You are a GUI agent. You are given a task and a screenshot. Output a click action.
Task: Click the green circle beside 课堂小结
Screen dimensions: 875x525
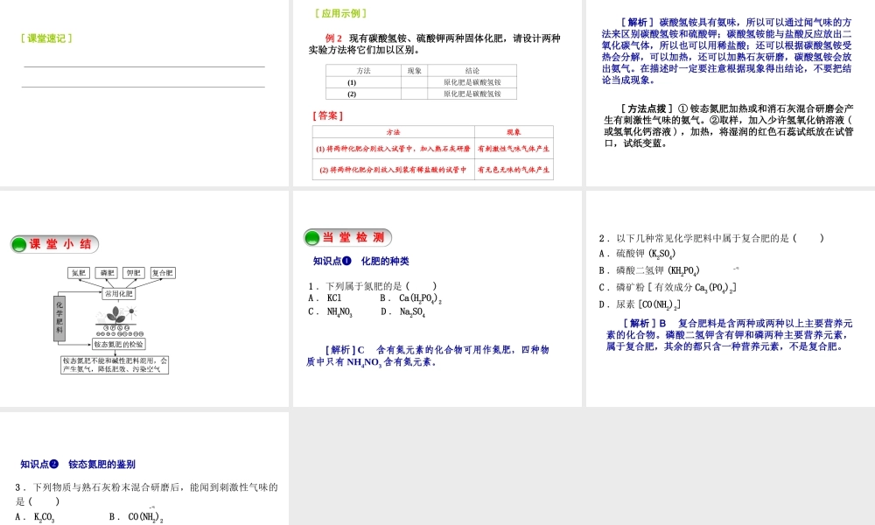(x=19, y=244)
